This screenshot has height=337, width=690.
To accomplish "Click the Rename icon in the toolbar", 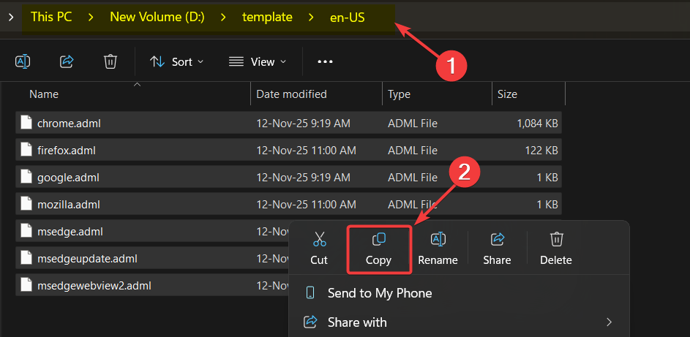I will pyautogui.click(x=23, y=61).
